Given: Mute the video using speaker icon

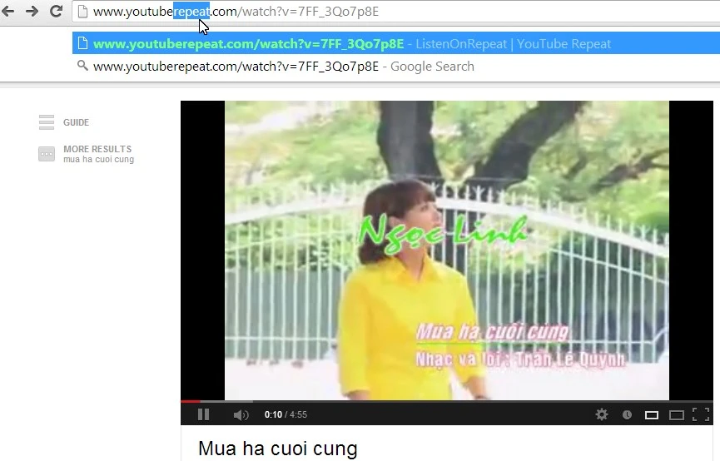Looking at the screenshot, I should (241, 415).
